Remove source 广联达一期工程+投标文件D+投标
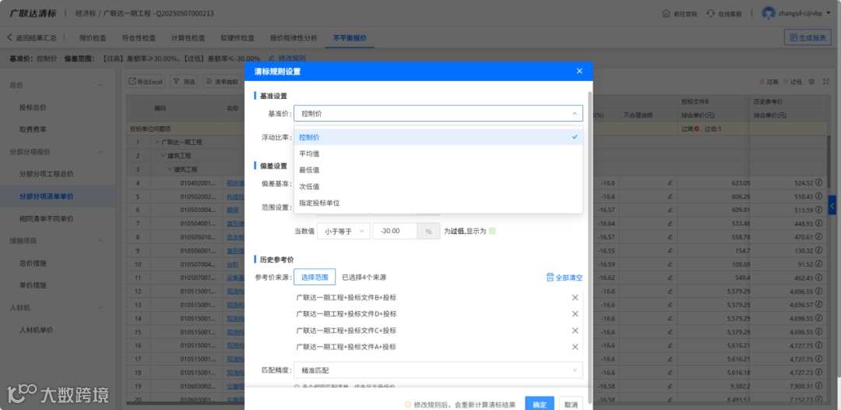Image resolution: width=841 pixels, height=410 pixels. (575, 314)
